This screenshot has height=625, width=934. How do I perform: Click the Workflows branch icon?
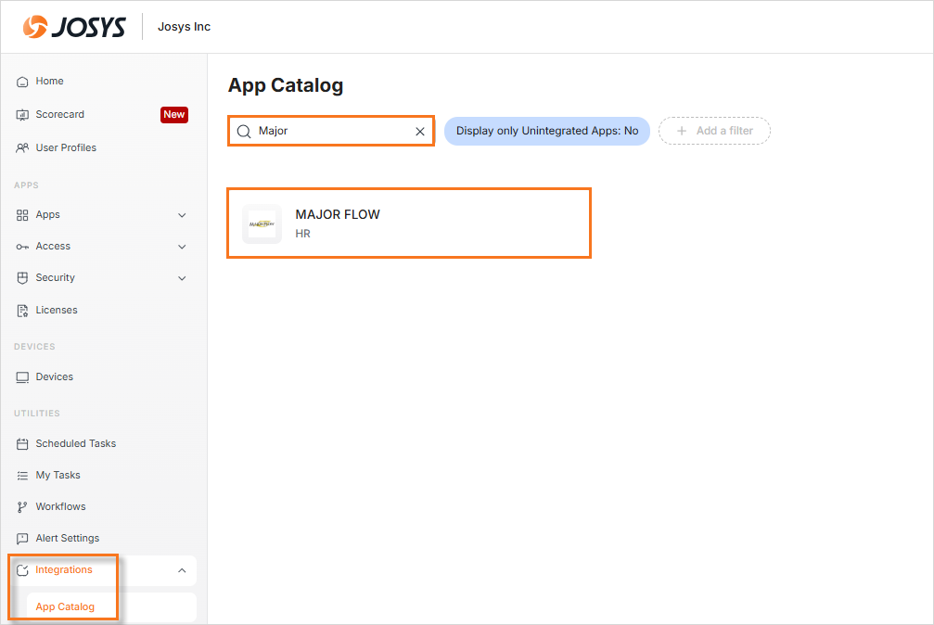(x=23, y=507)
